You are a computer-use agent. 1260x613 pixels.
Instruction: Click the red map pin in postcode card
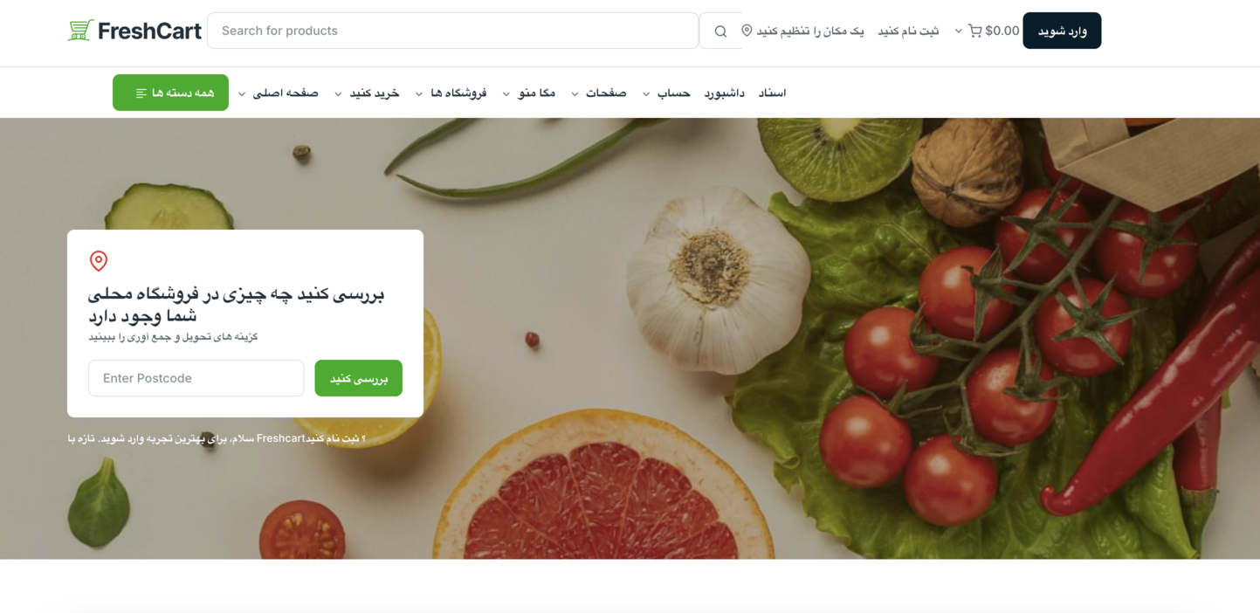(99, 260)
